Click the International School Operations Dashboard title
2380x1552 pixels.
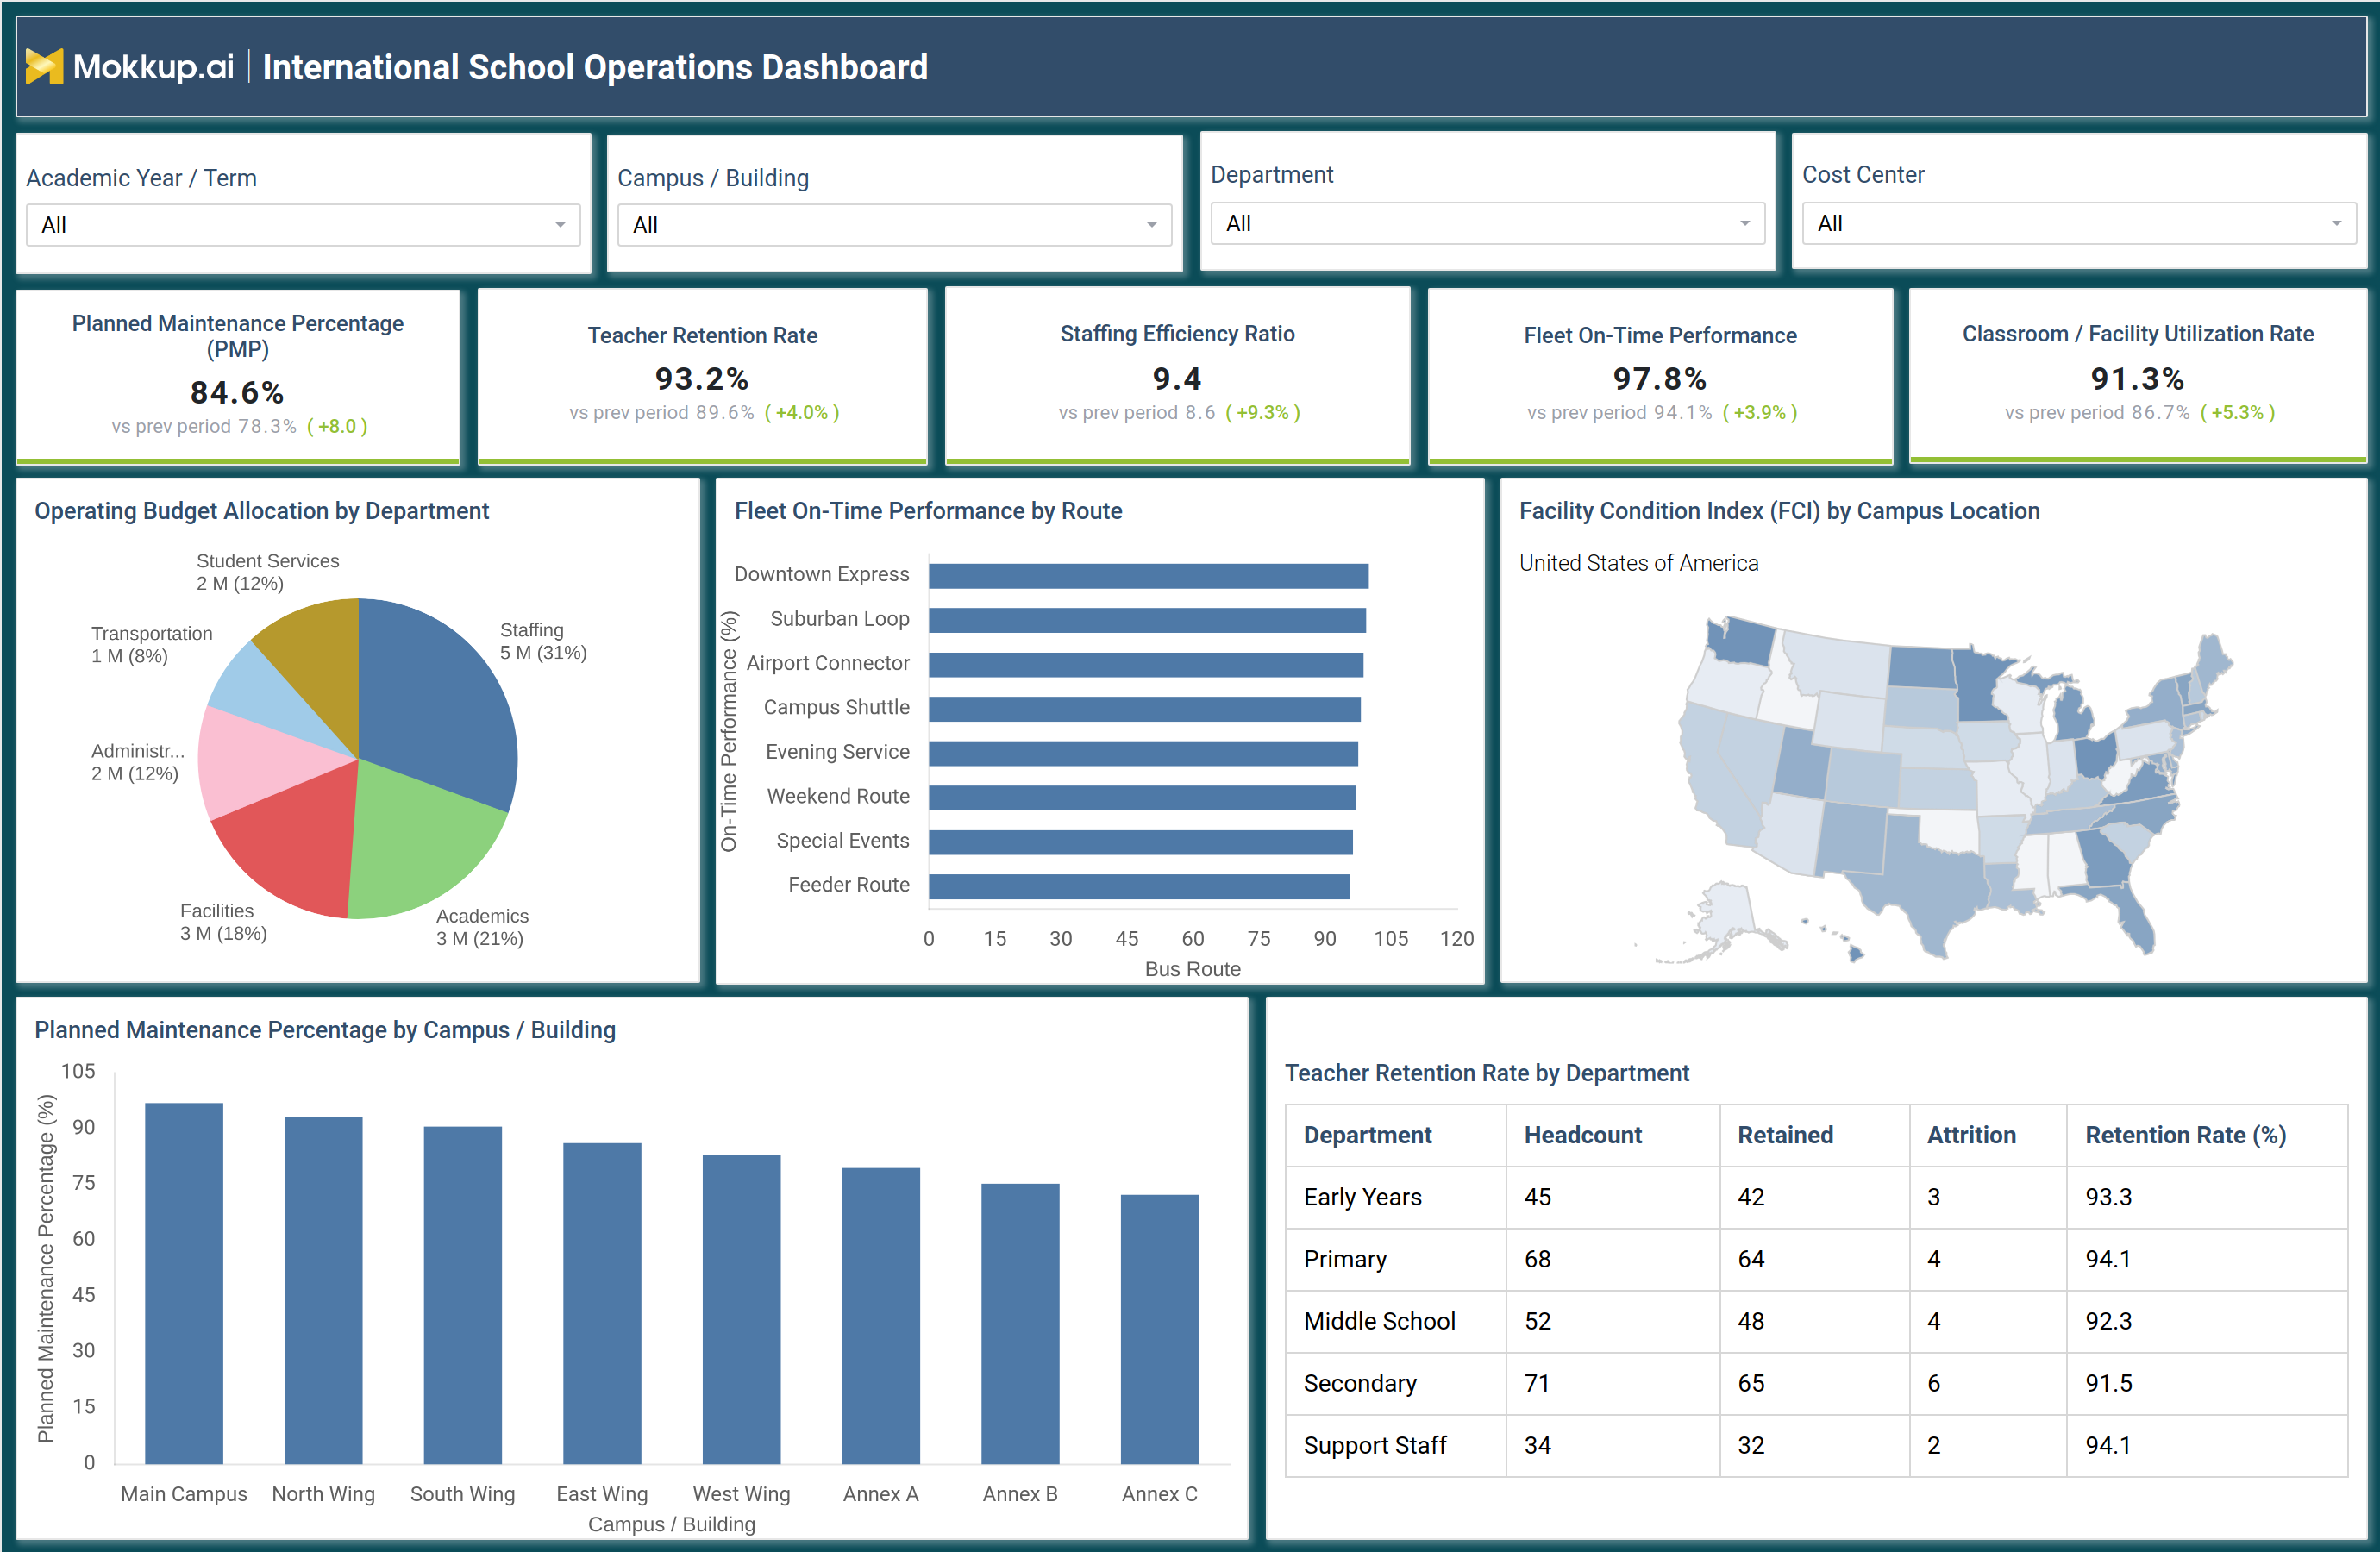click(x=595, y=67)
